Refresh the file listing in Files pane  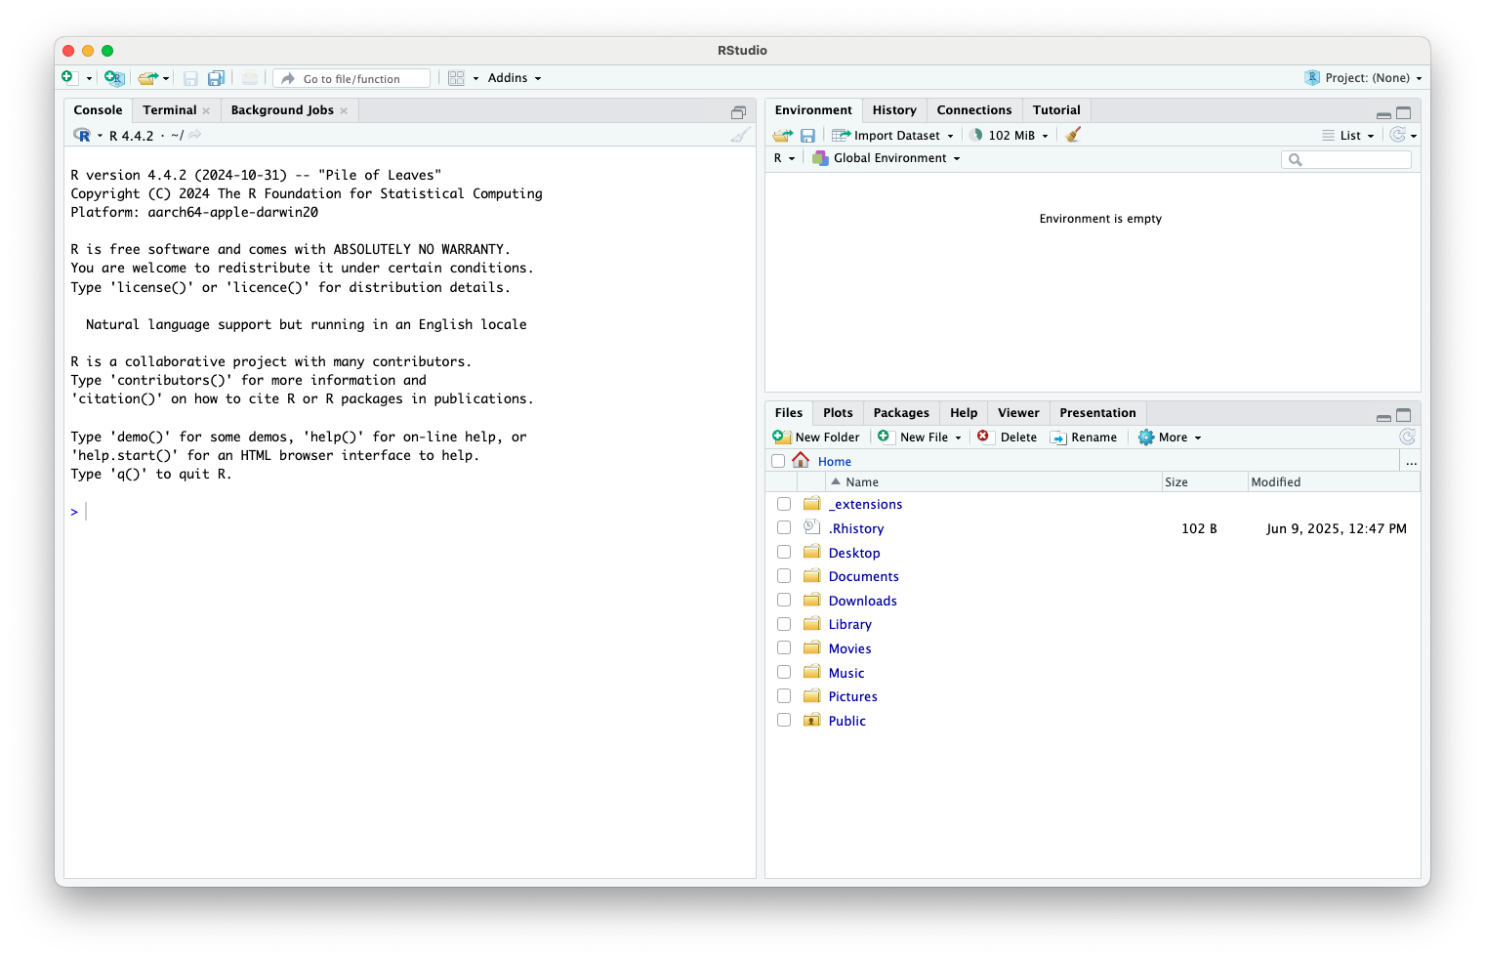tap(1407, 438)
